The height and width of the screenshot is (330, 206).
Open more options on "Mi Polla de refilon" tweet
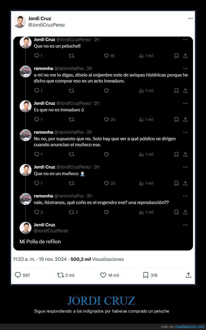coord(185,225)
